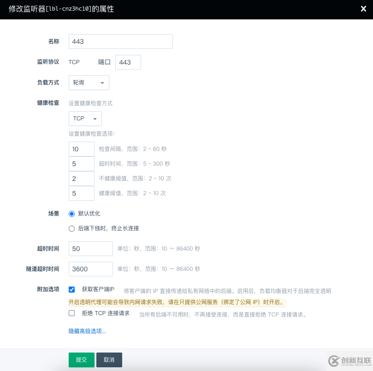Uncheck the 获取客户端IP checkbox
This screenshot has width=373, height=371.
71,289
